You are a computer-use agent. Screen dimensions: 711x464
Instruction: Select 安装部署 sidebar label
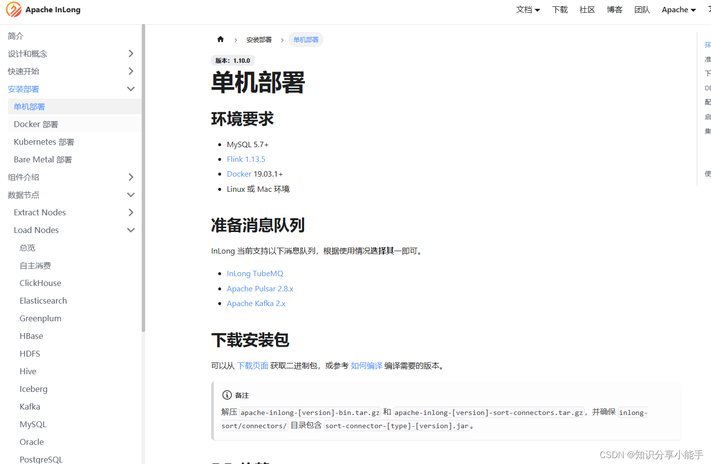coord(24,89)
